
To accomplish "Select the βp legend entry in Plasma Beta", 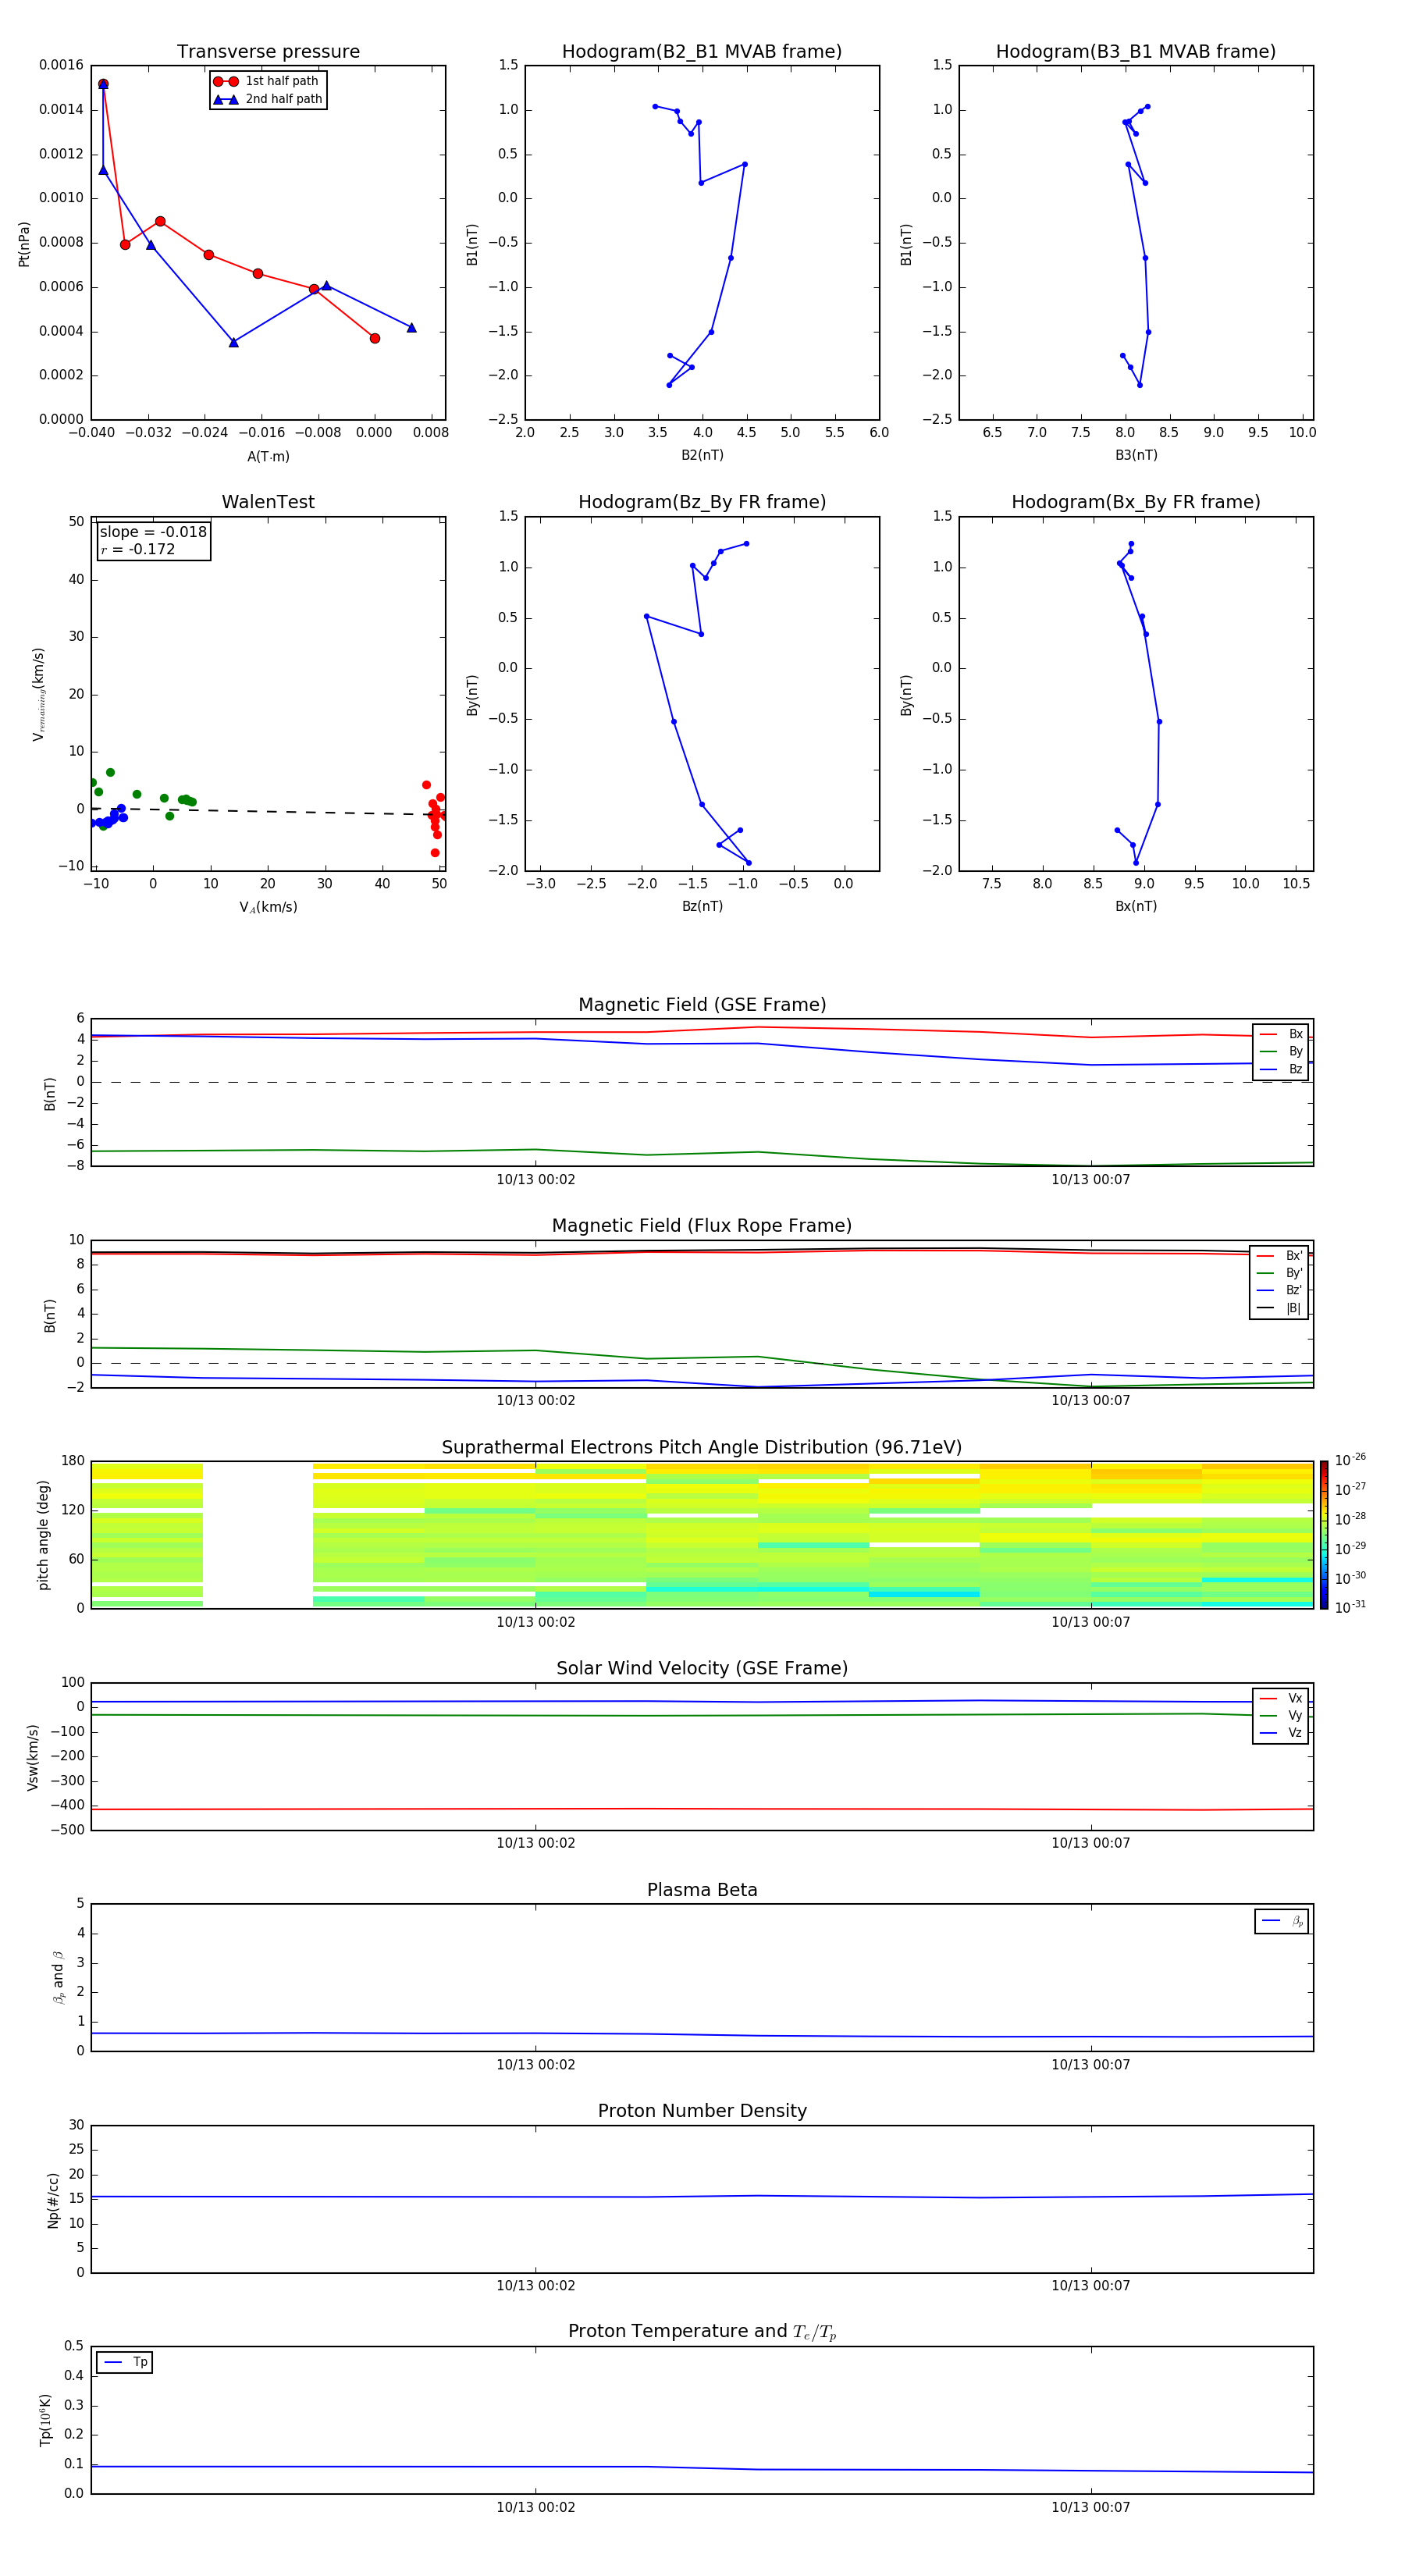I will pos(1282,1921).
